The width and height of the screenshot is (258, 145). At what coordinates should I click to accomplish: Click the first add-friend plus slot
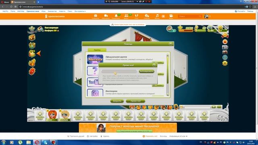click(x=40, y=116)
